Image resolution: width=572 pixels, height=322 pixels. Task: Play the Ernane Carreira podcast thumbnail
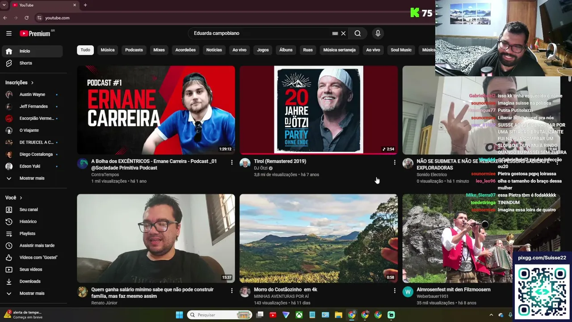coord(156,110)
